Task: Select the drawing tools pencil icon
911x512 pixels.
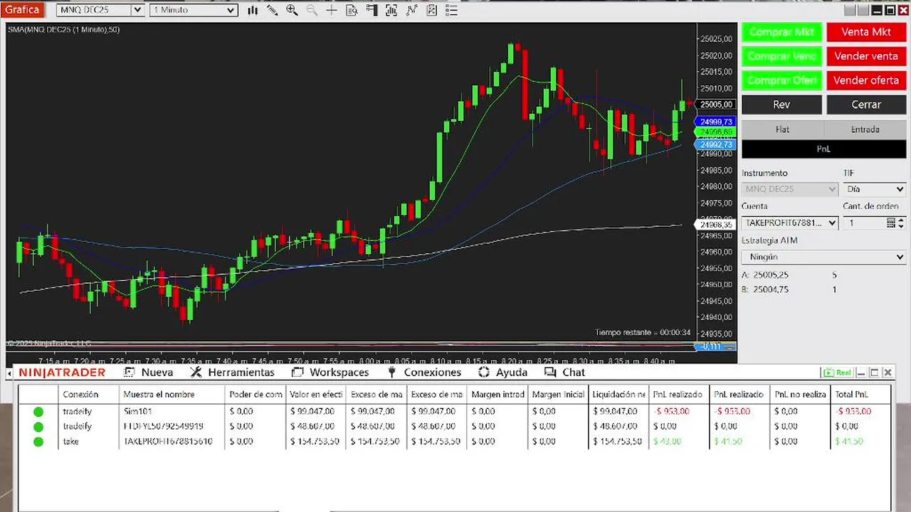Action: [272, 10]
